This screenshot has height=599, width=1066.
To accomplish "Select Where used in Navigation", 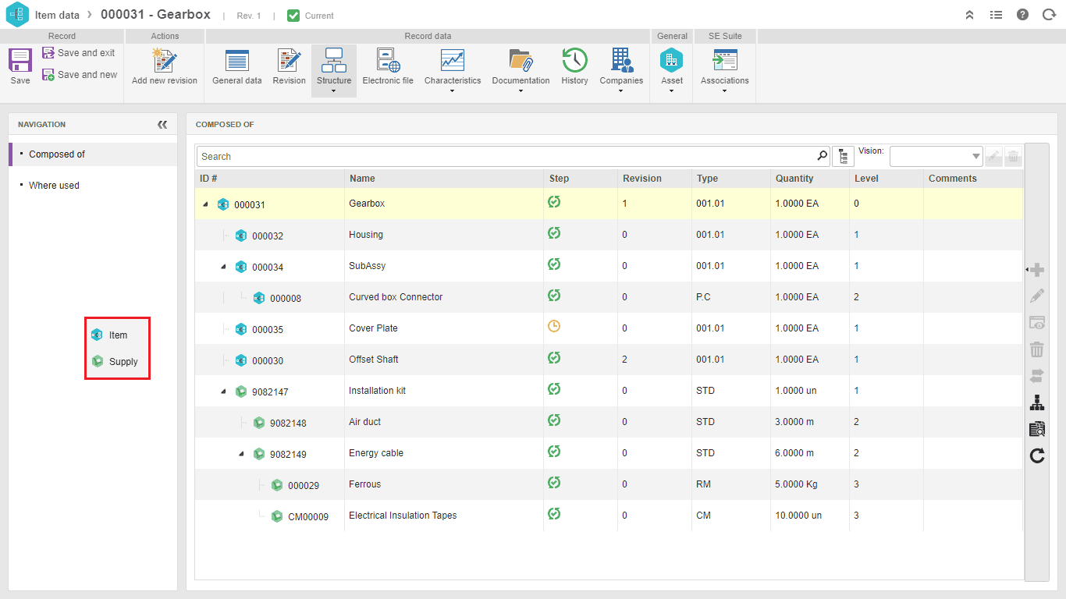I will coord(54,186).
